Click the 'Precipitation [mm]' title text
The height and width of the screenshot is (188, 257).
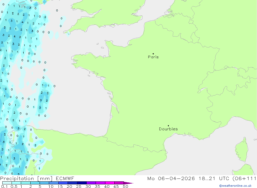tap(26, 179)
